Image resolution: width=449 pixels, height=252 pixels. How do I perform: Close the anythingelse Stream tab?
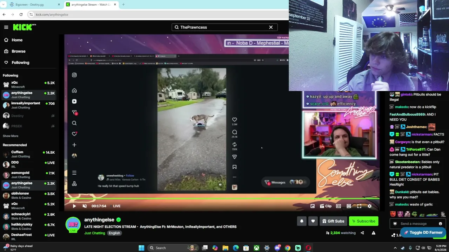[x=115, y=5]
